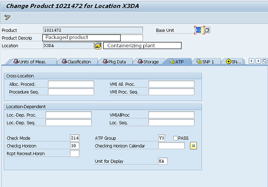Click the tab scroll left arrow

point(251,61)
